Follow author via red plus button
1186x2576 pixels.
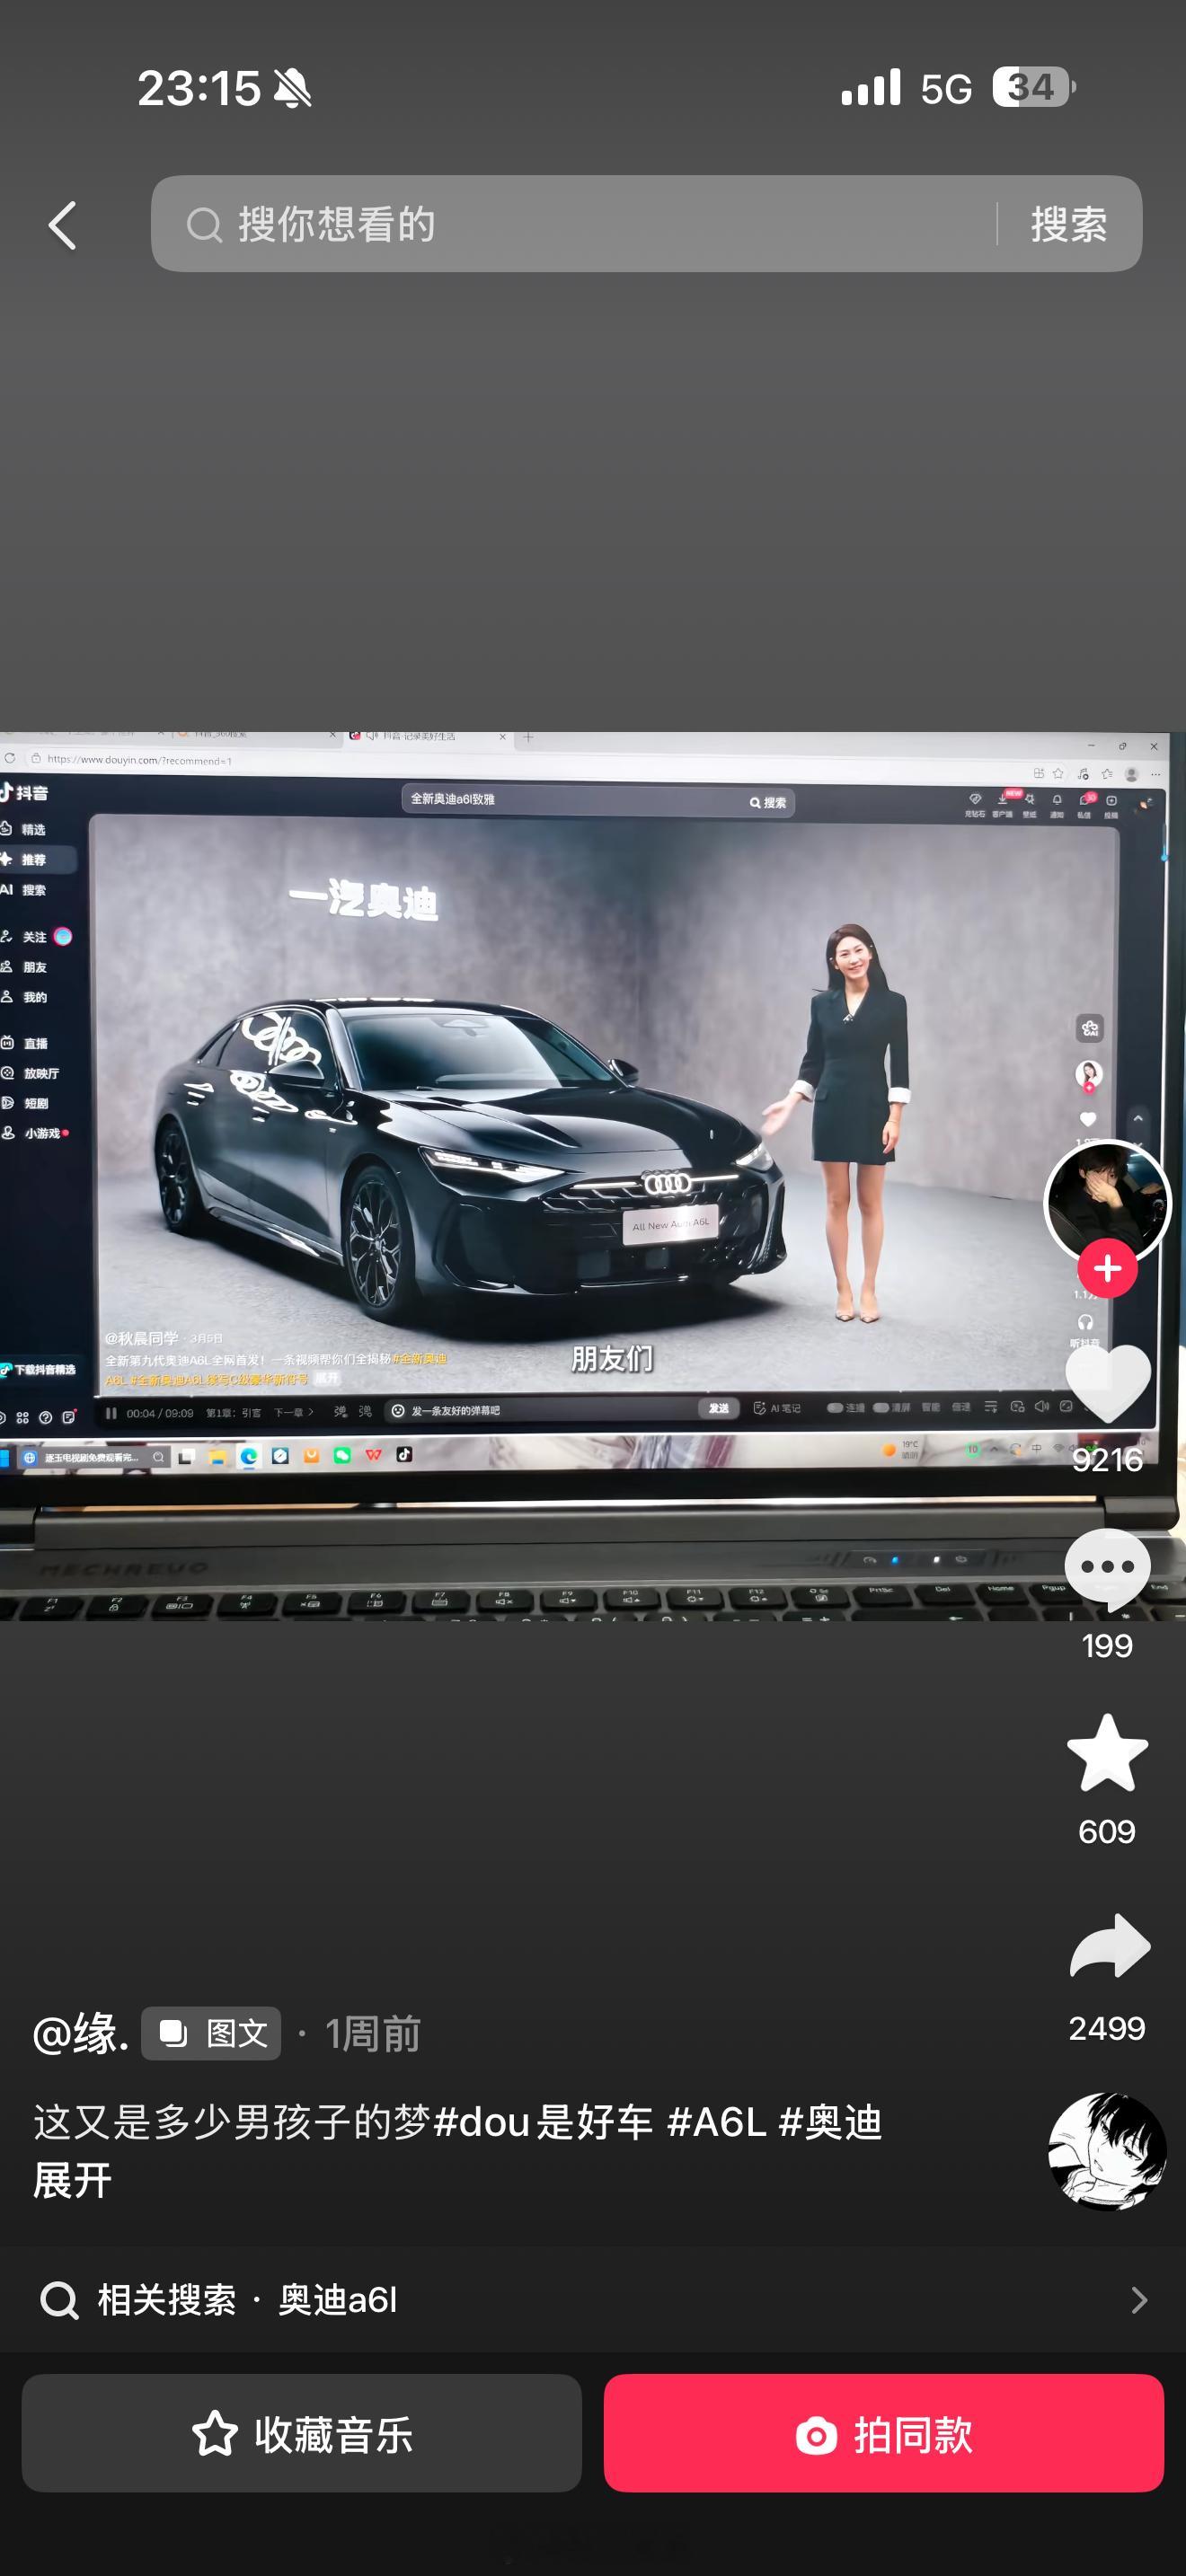[1107, 1268]
